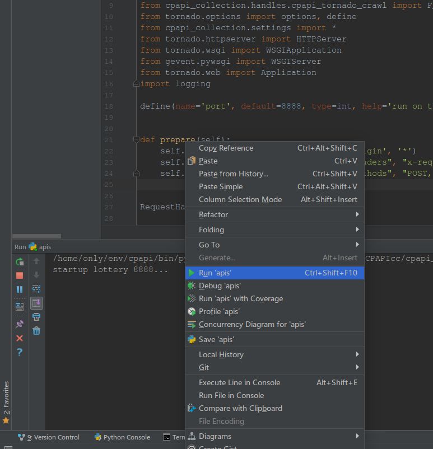
Task: Save 'apis' run configuration
Action: [x=274, y=340]
